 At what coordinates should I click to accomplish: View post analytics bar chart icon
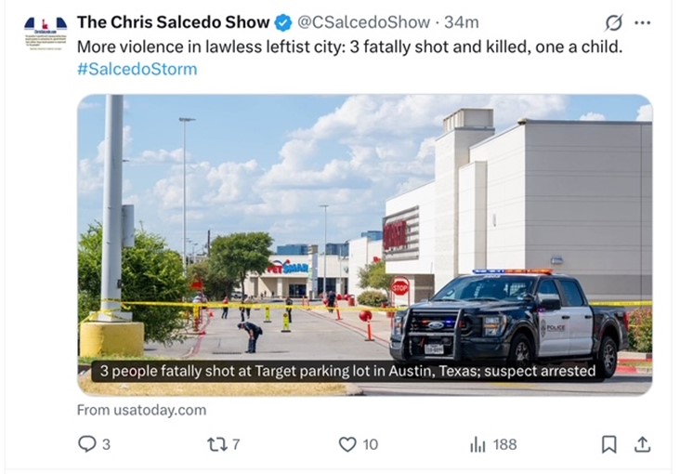coord(477,444)
